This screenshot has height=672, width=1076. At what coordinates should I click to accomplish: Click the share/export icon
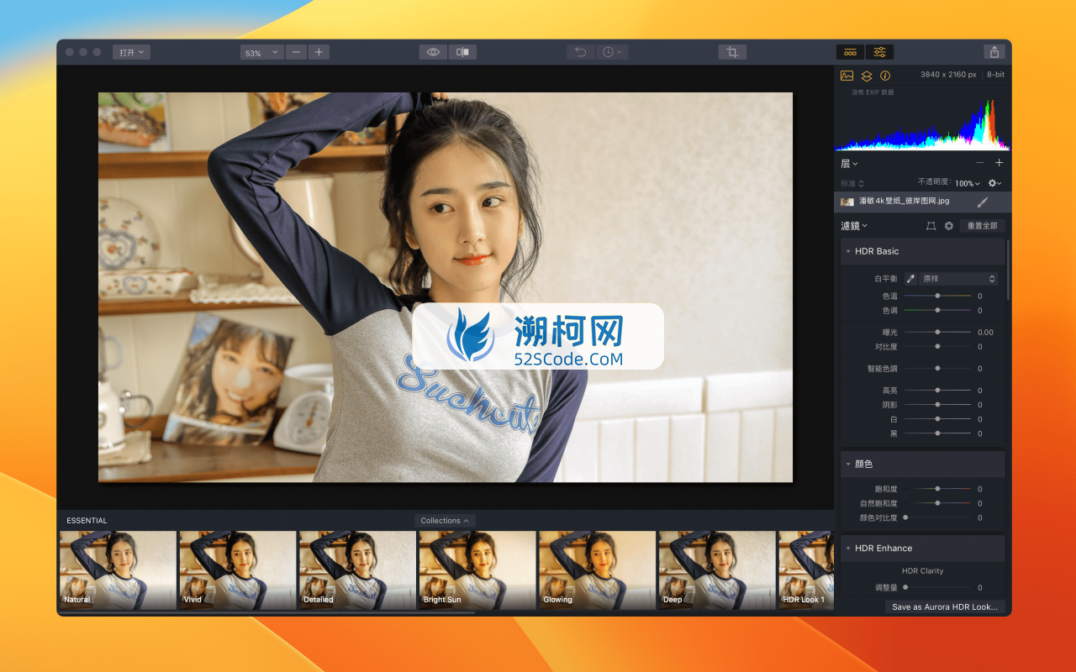[994, 52]
